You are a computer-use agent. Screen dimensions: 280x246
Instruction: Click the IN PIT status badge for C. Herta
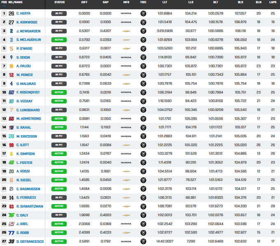point(59,13)
